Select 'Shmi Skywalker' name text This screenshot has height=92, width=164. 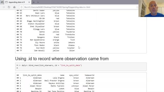[x=37, y=27]
